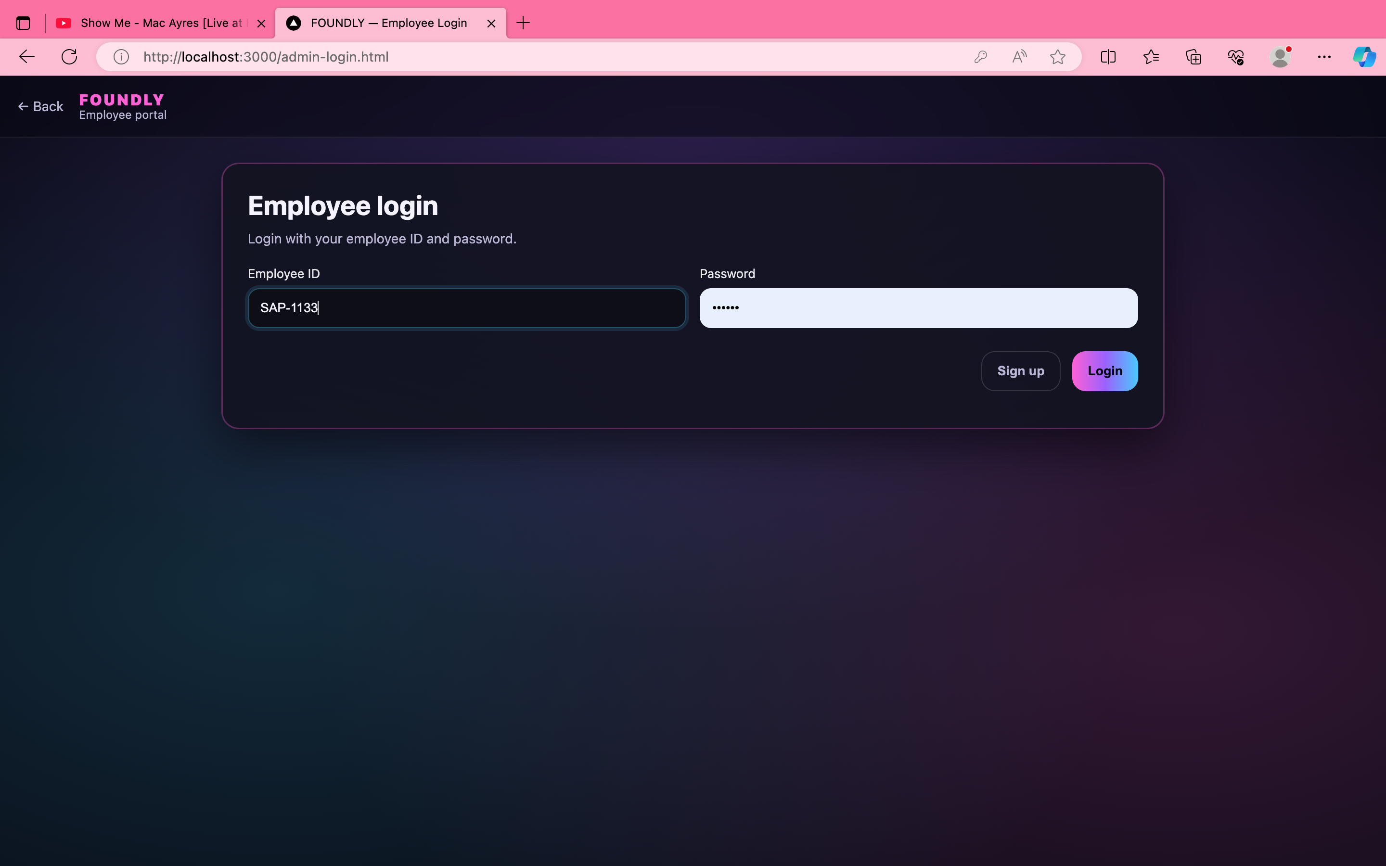
Task: Open the Collections icon
Action: point(1193,57)
